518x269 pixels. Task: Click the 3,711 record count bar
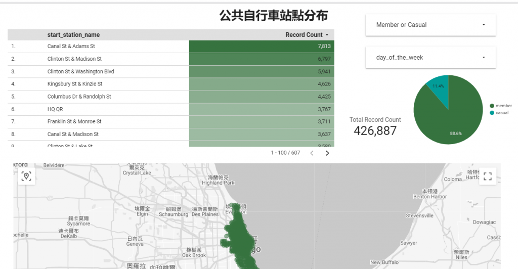[262, 121]
